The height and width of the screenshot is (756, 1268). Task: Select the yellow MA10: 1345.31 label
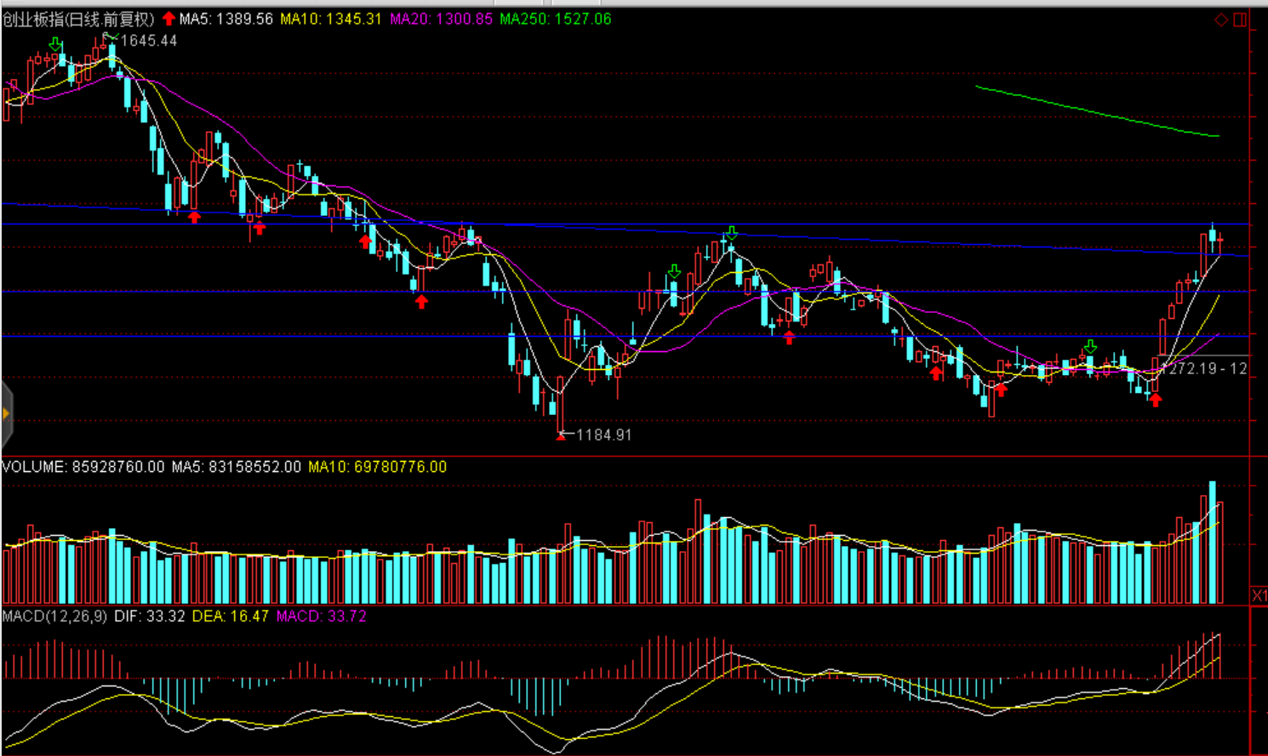pos(331,19)
